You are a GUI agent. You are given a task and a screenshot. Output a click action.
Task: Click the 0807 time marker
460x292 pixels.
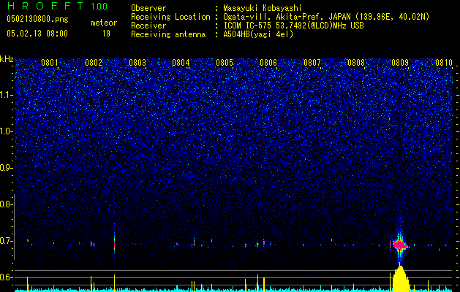(x=312, y=63)
